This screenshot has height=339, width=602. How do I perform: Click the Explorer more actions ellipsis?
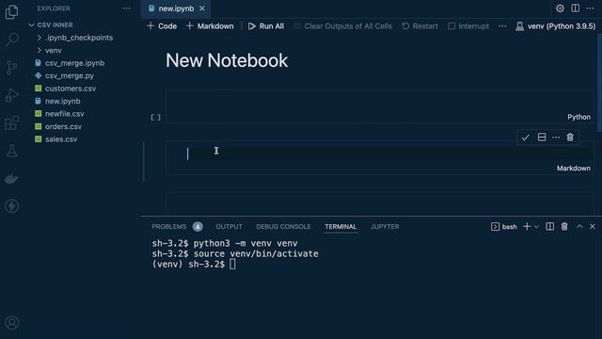pyautogui.click(x=126, y=8)
